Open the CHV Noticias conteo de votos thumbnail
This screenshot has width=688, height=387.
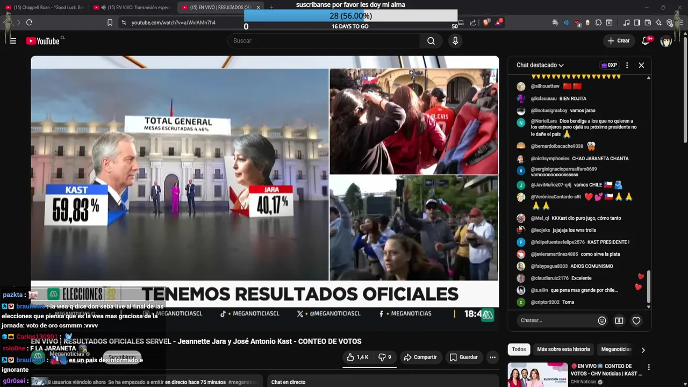(x=537, y=375)
